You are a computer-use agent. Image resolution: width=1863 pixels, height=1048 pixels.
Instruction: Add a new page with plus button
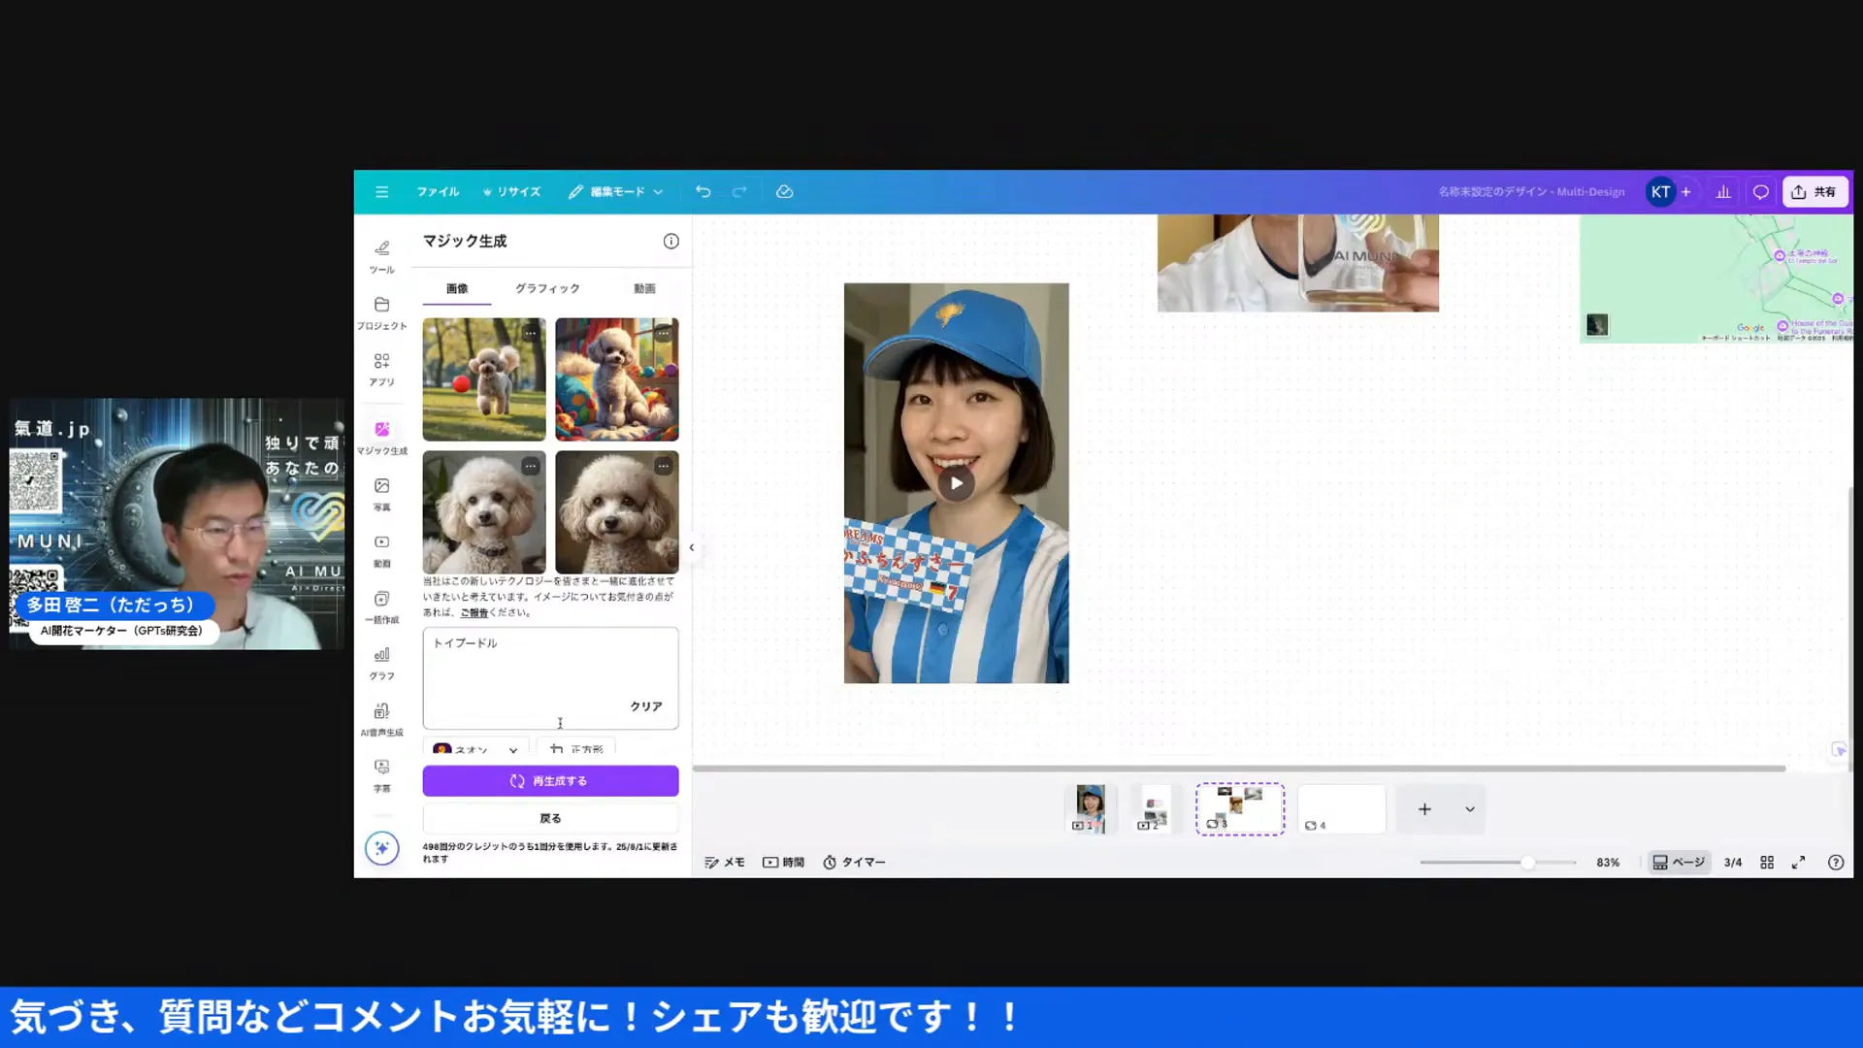pos(1424,809)
